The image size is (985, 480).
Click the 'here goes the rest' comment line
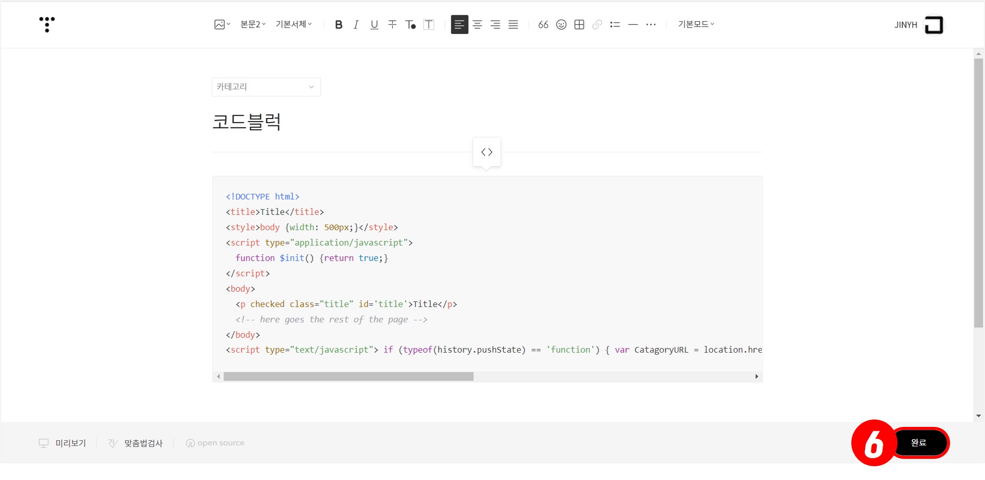pos(331,320)
